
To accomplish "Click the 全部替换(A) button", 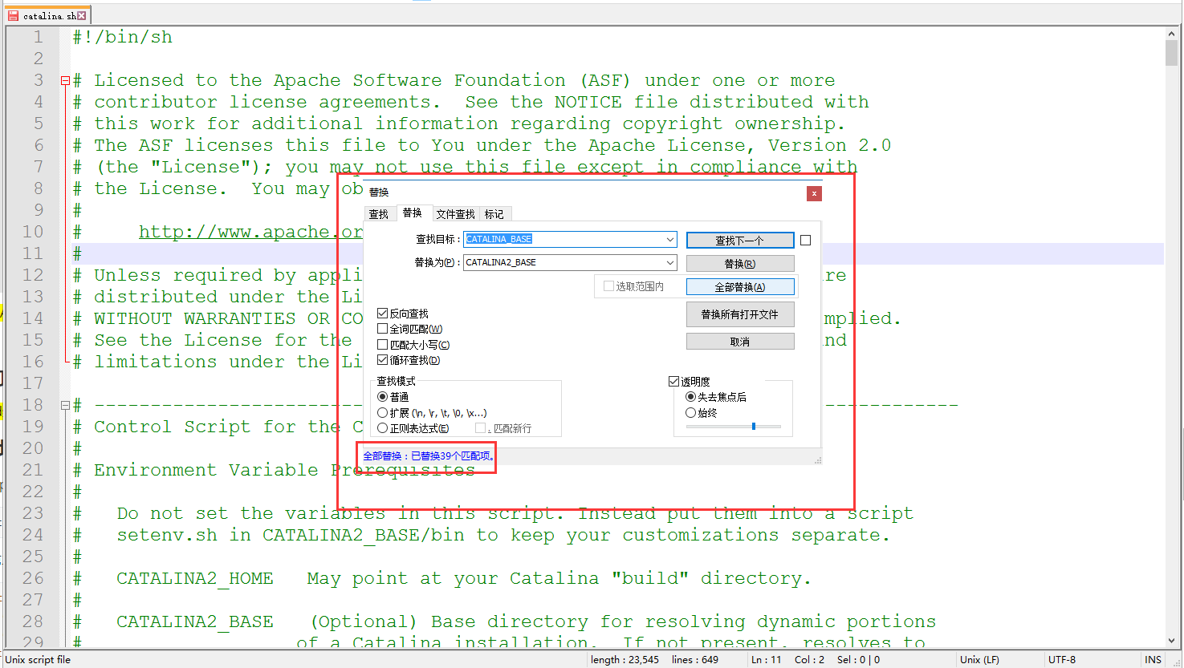I will (740, 286).
